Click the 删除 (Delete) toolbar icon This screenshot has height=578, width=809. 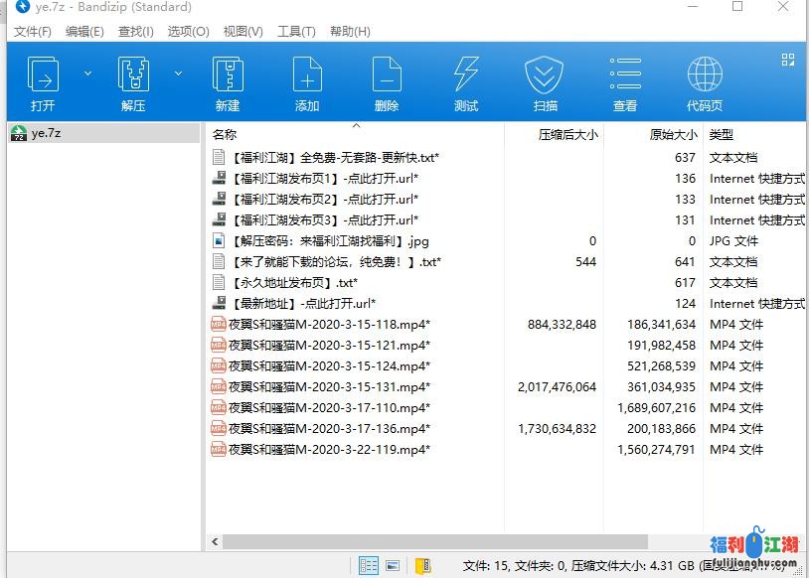click(387, 83)
